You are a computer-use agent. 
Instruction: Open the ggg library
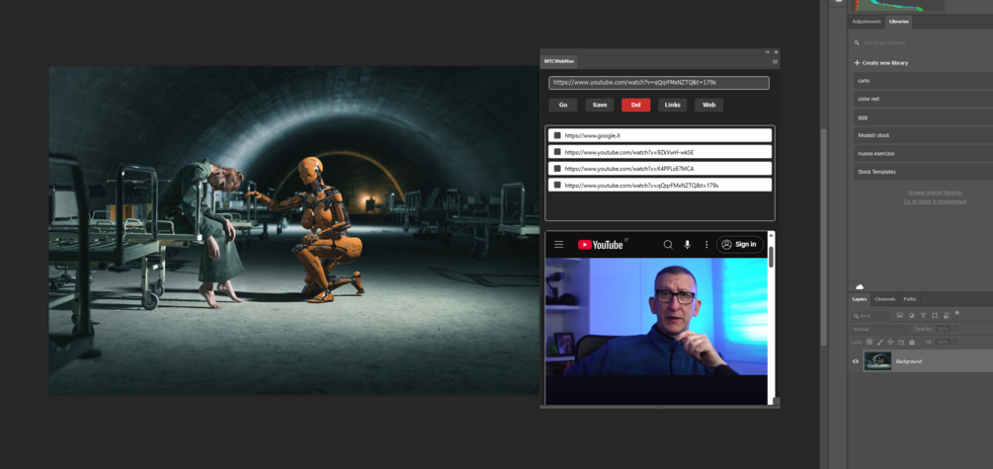[923, 117]
